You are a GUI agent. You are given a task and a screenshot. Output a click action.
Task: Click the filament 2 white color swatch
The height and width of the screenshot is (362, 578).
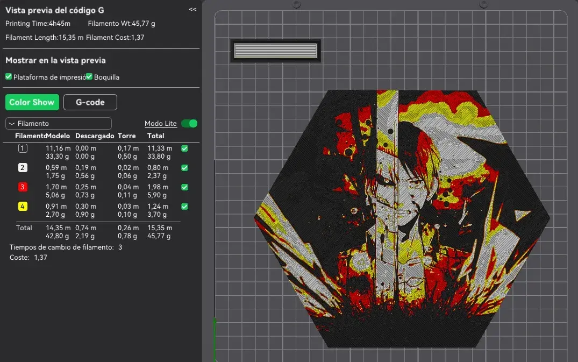pos(23,168)
